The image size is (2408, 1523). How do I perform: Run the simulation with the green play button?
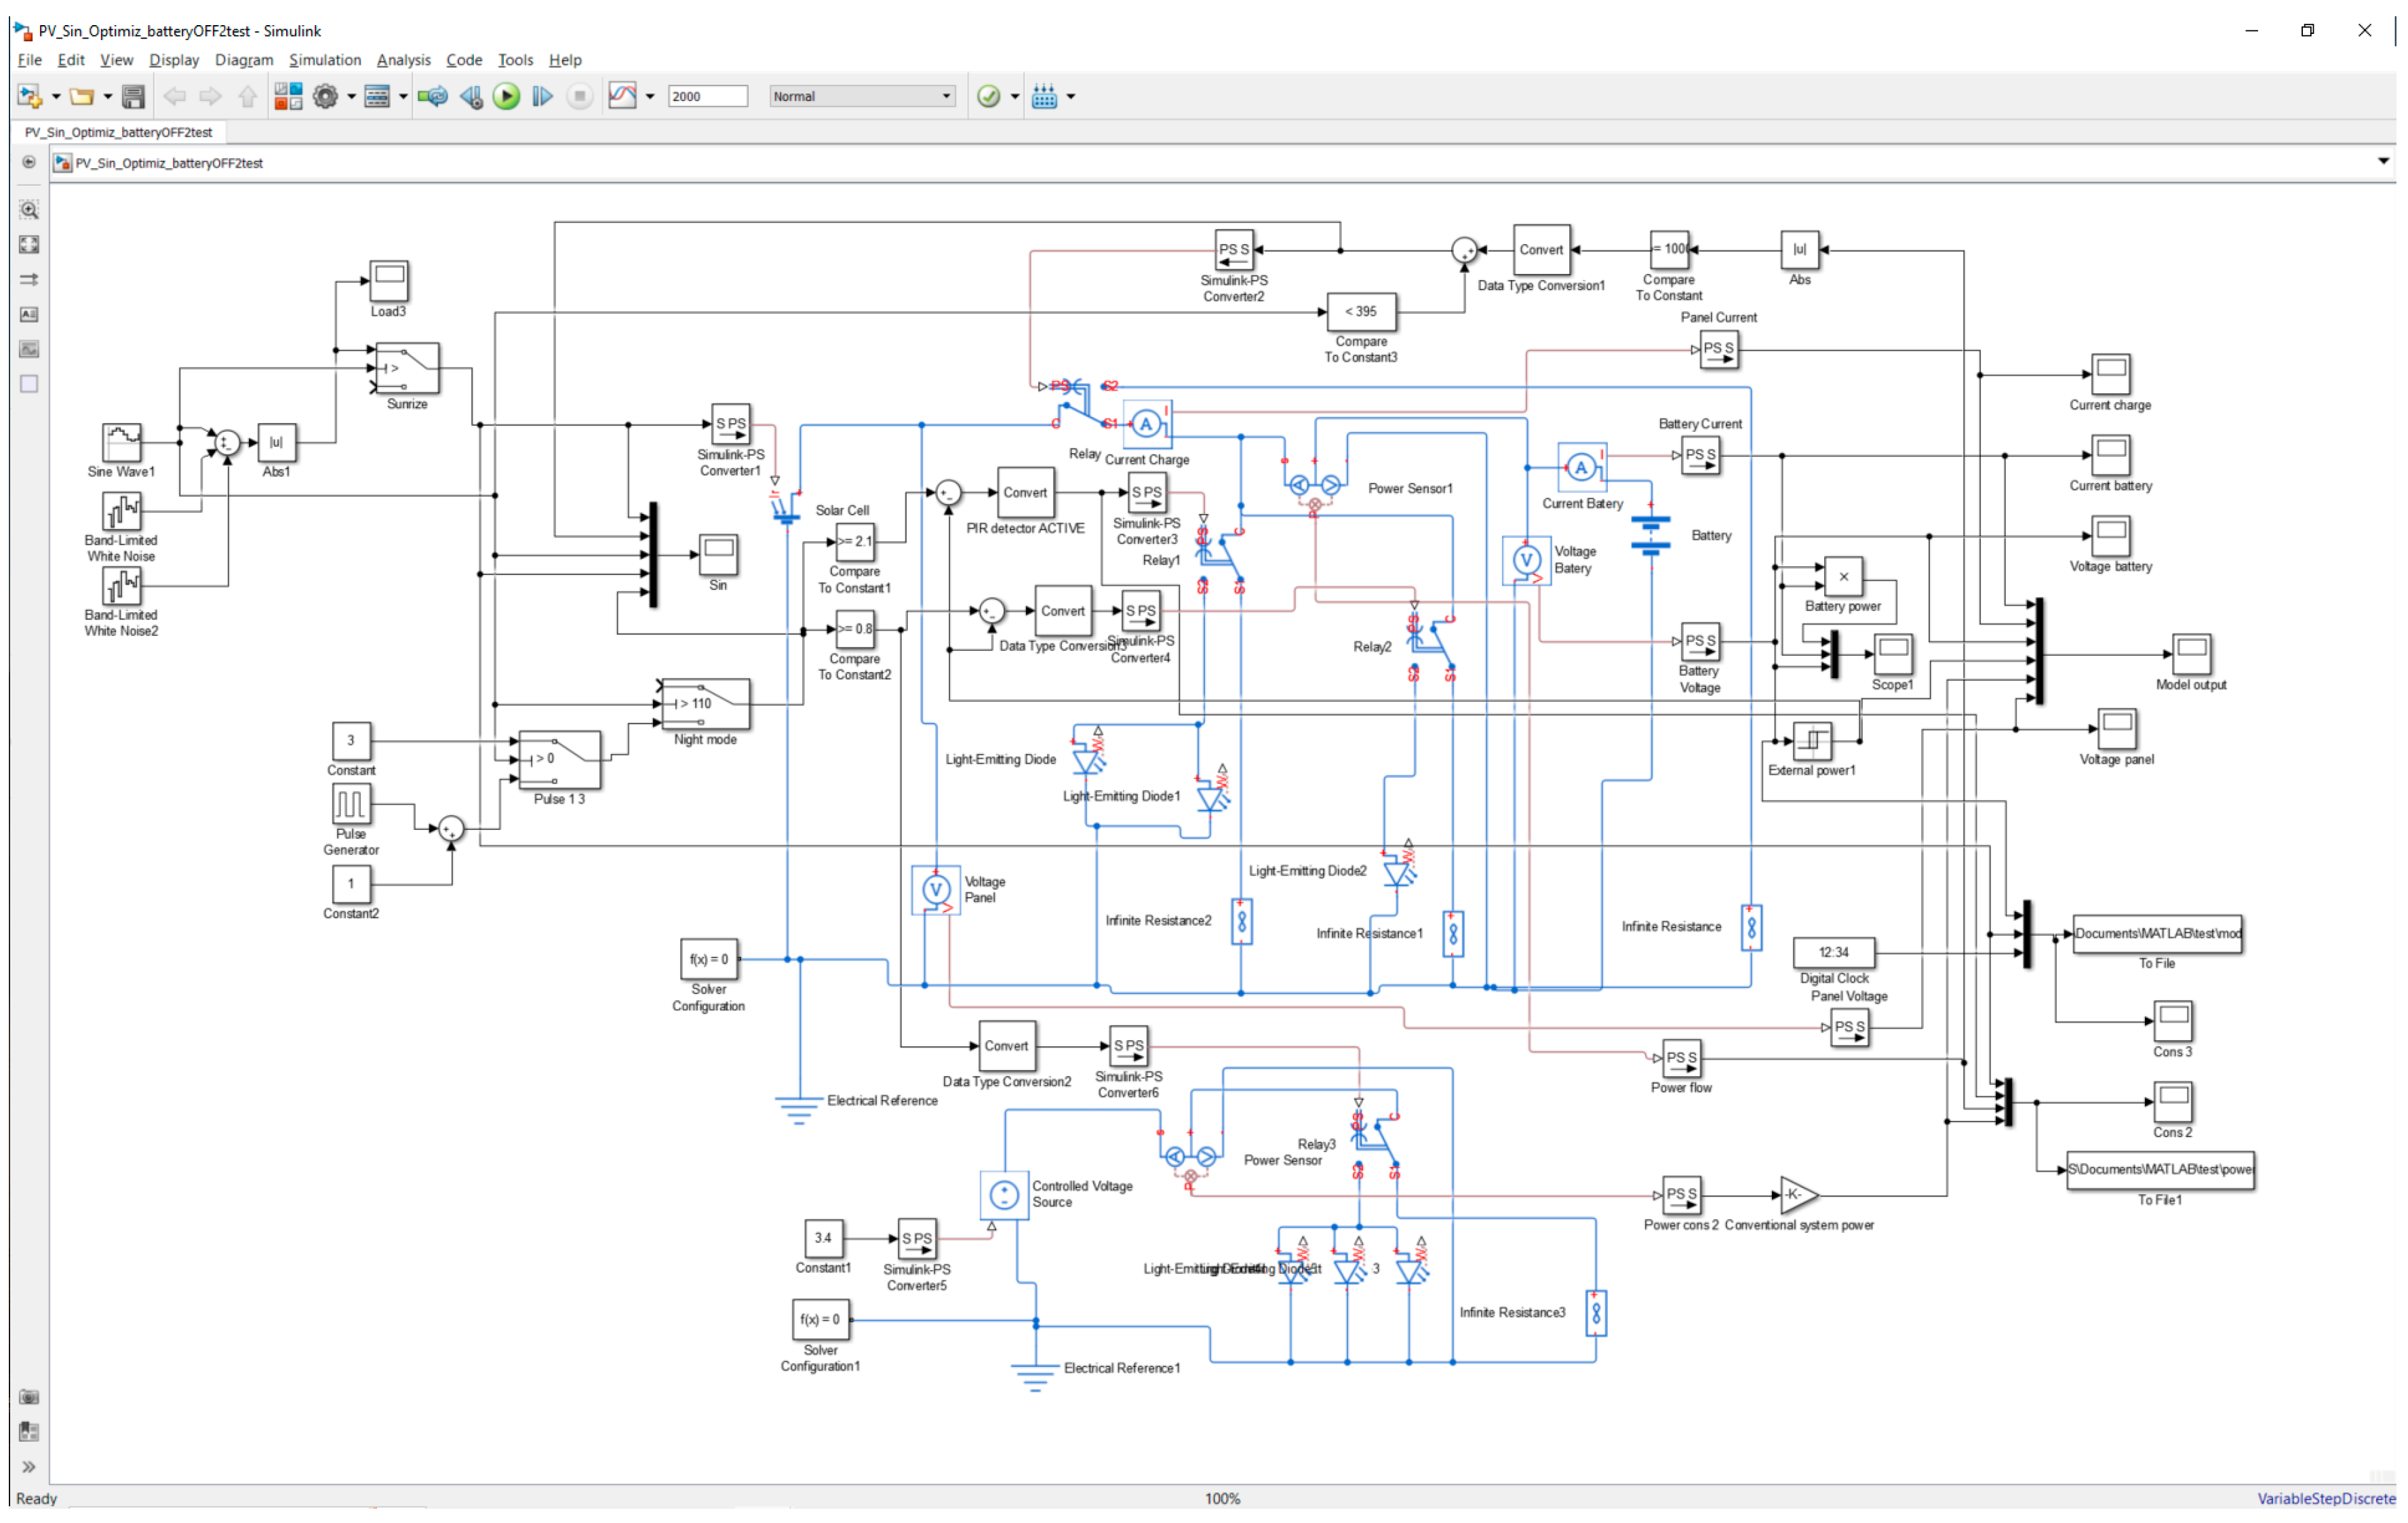point(506,96)
